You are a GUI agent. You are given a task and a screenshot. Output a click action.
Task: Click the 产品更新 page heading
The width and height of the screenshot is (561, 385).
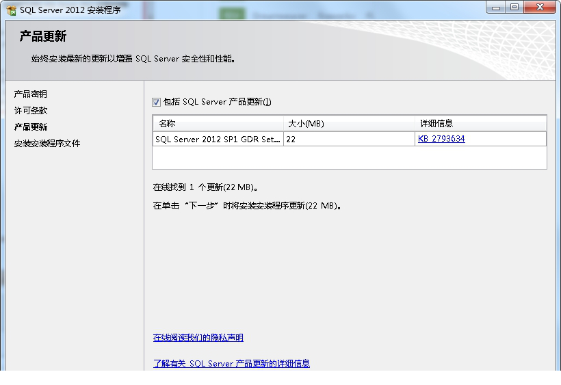pos(43,36)
